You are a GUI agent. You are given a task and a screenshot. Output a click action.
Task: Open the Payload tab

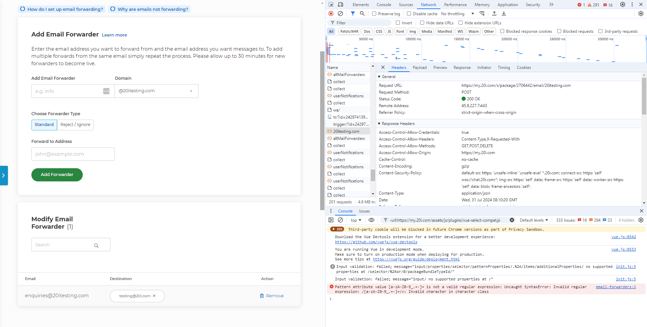(419, 68)
